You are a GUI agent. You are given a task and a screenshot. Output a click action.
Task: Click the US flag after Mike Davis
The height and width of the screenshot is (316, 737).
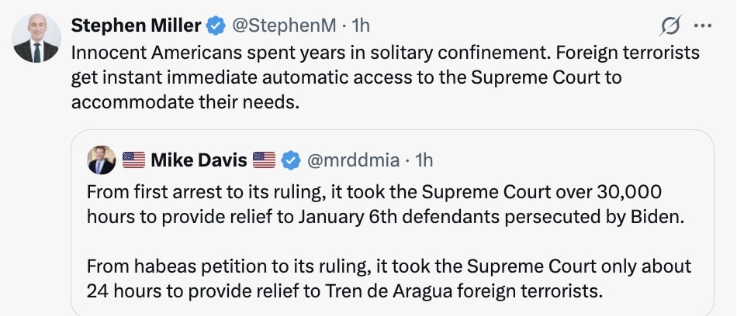(264, 160)
